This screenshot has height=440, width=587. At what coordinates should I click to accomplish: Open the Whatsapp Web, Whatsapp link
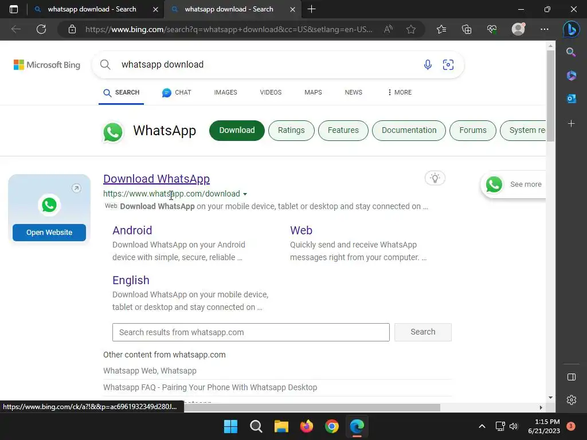coord(150,371)
